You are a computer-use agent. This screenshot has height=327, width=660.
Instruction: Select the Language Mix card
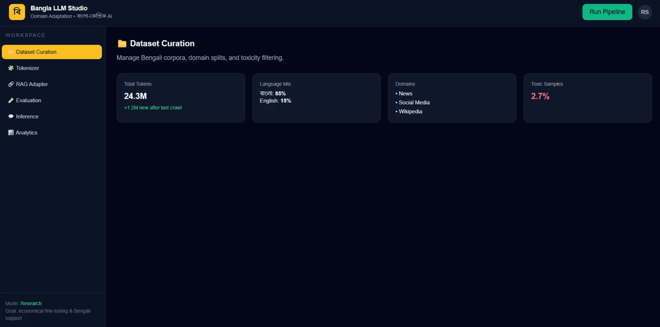(x=316, y=98)
